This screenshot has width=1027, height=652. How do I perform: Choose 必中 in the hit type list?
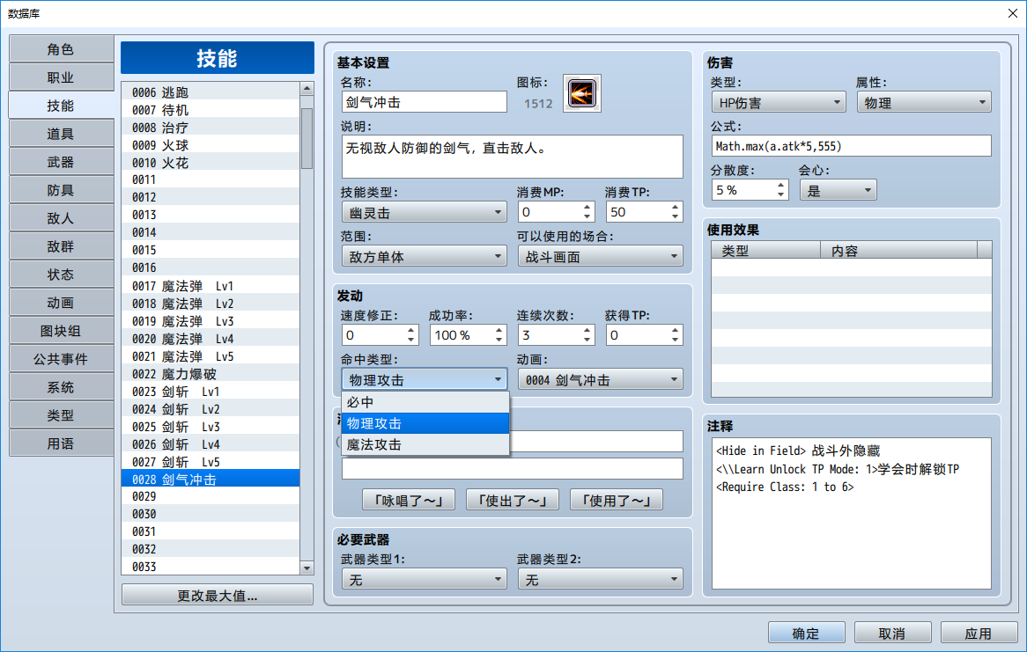tap(425, 402)
